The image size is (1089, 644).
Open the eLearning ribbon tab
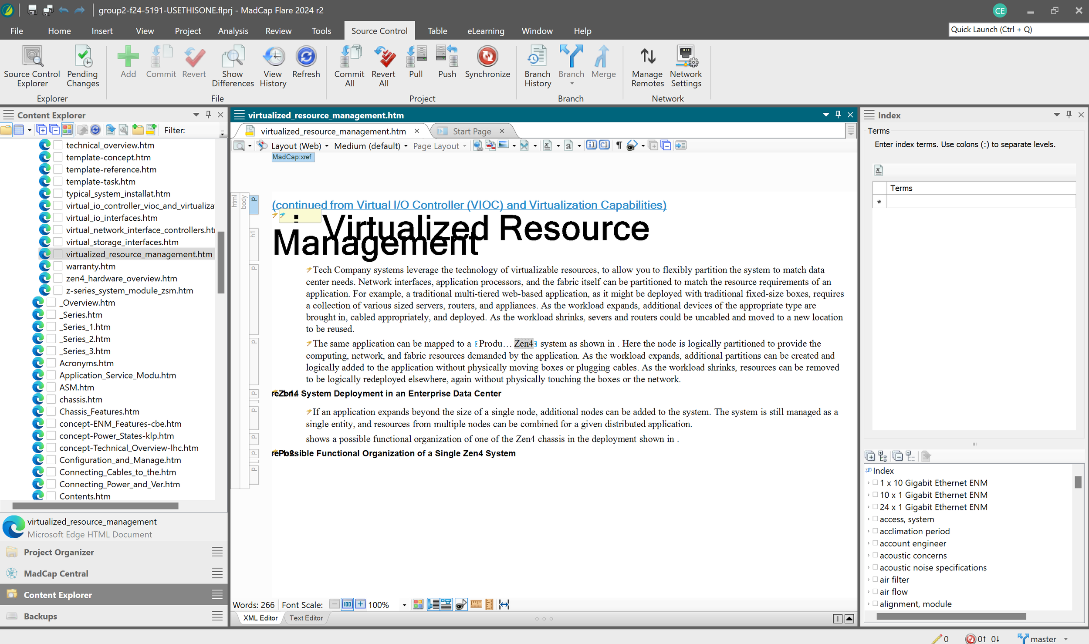(x=486, y=31)
